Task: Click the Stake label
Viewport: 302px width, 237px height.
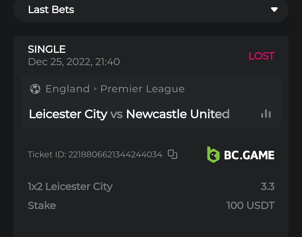Action: [42, 205]
